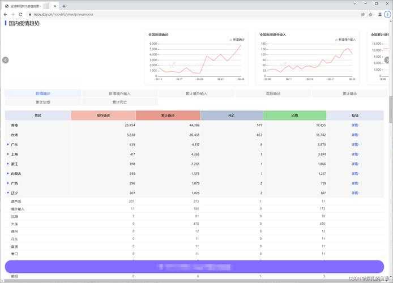393x283 pixels.
Task: Open a new browser tab with the plus icon
Action: pos(64,6)
